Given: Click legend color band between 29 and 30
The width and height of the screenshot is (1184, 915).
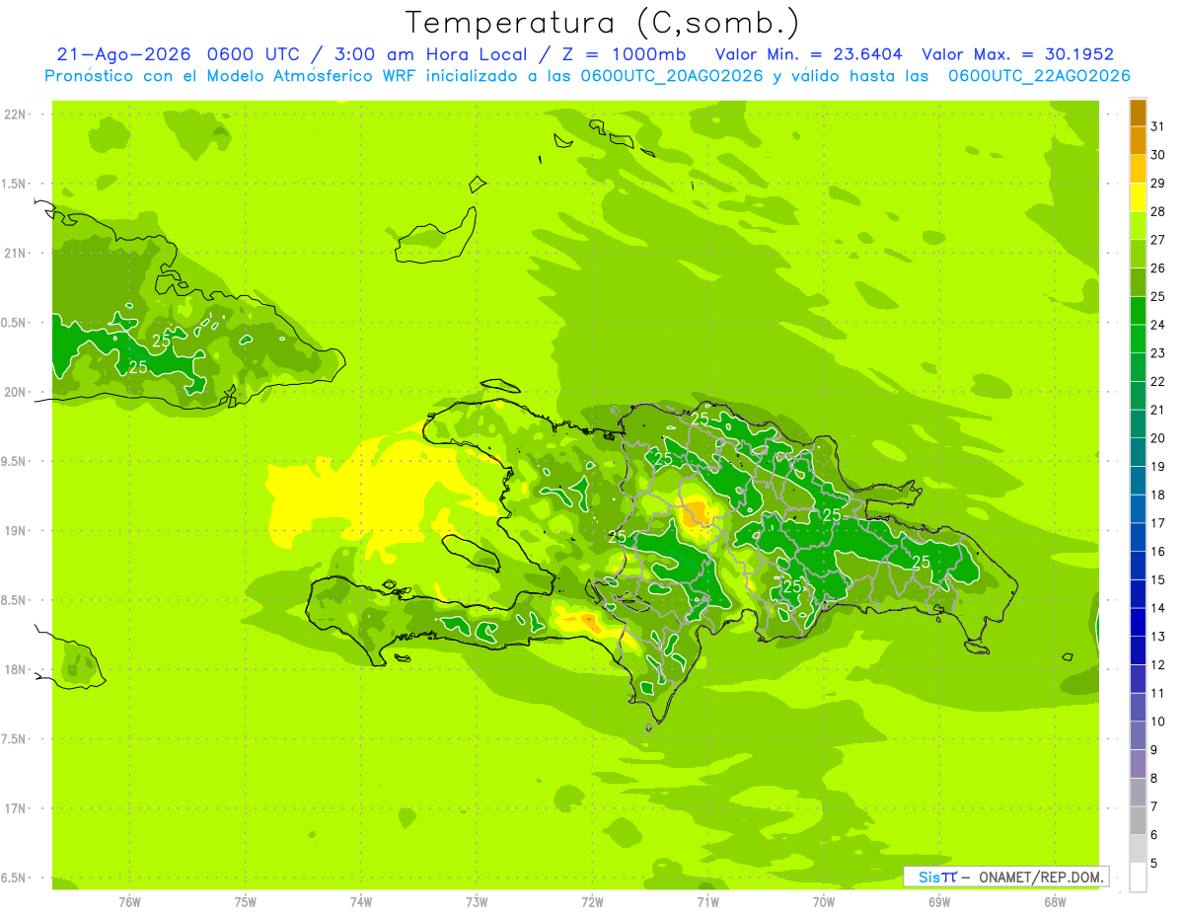Looking at the screenshot, I should pos(1138,169).
